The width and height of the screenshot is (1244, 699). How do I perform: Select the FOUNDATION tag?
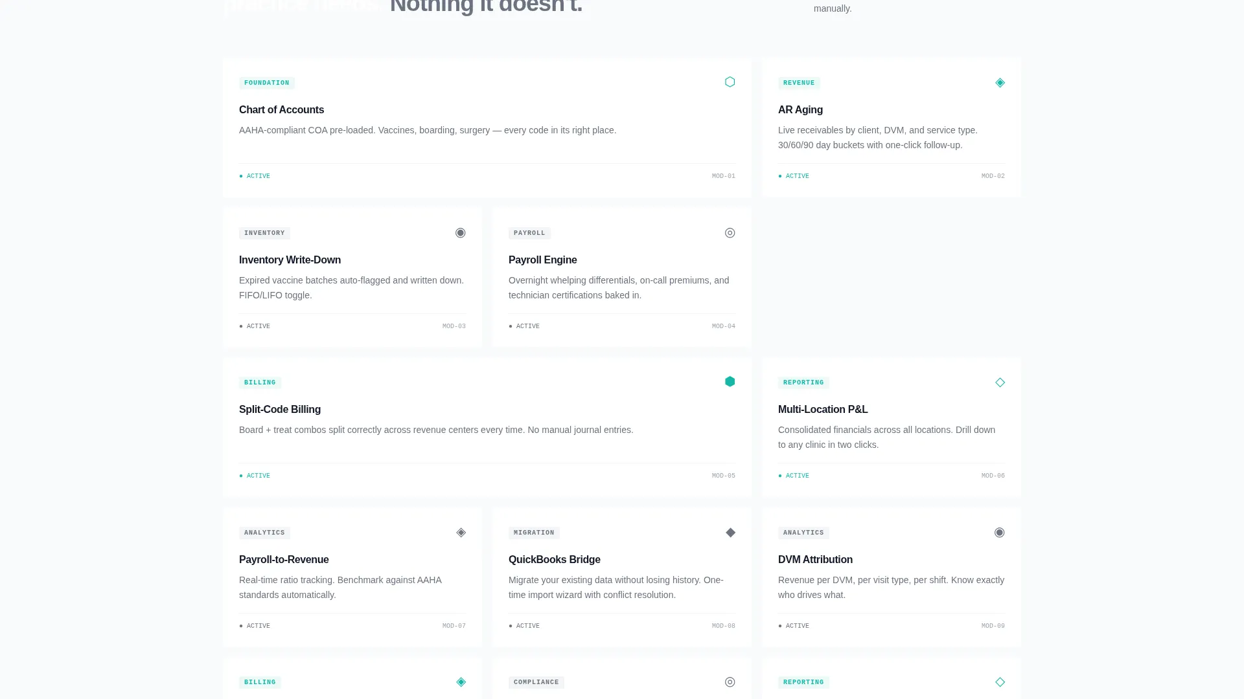[x=267, y=83]
